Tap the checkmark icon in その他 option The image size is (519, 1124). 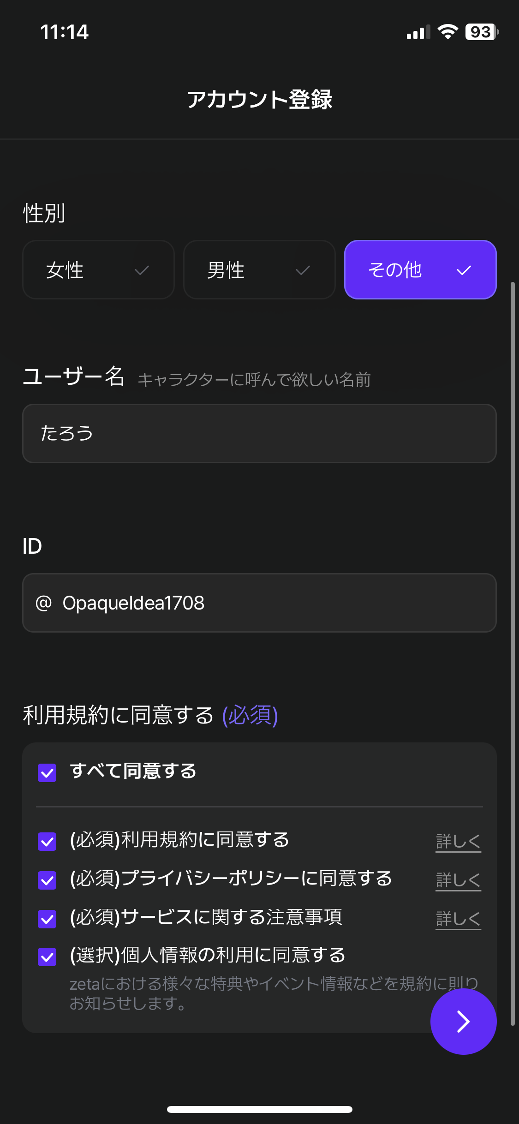click(x=464, y=270)
